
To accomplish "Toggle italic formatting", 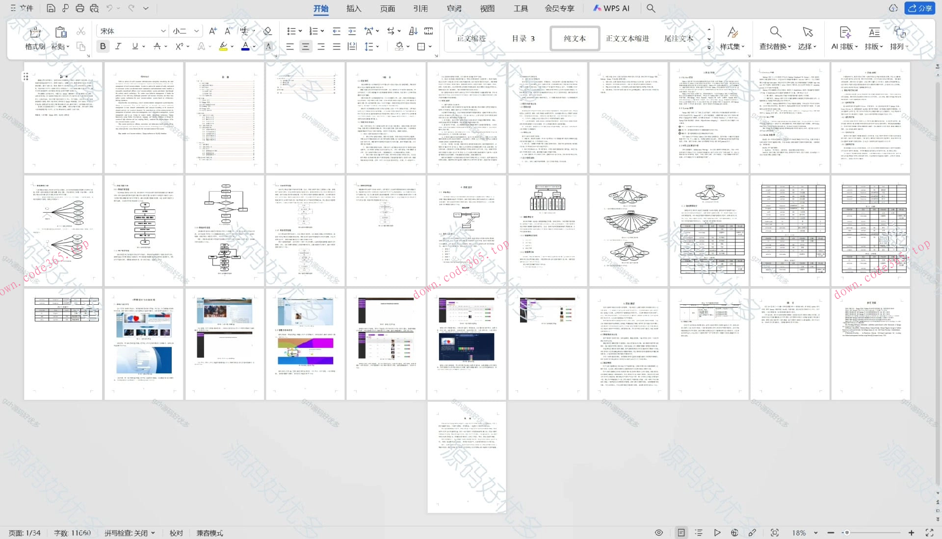I will click(118, 46).
